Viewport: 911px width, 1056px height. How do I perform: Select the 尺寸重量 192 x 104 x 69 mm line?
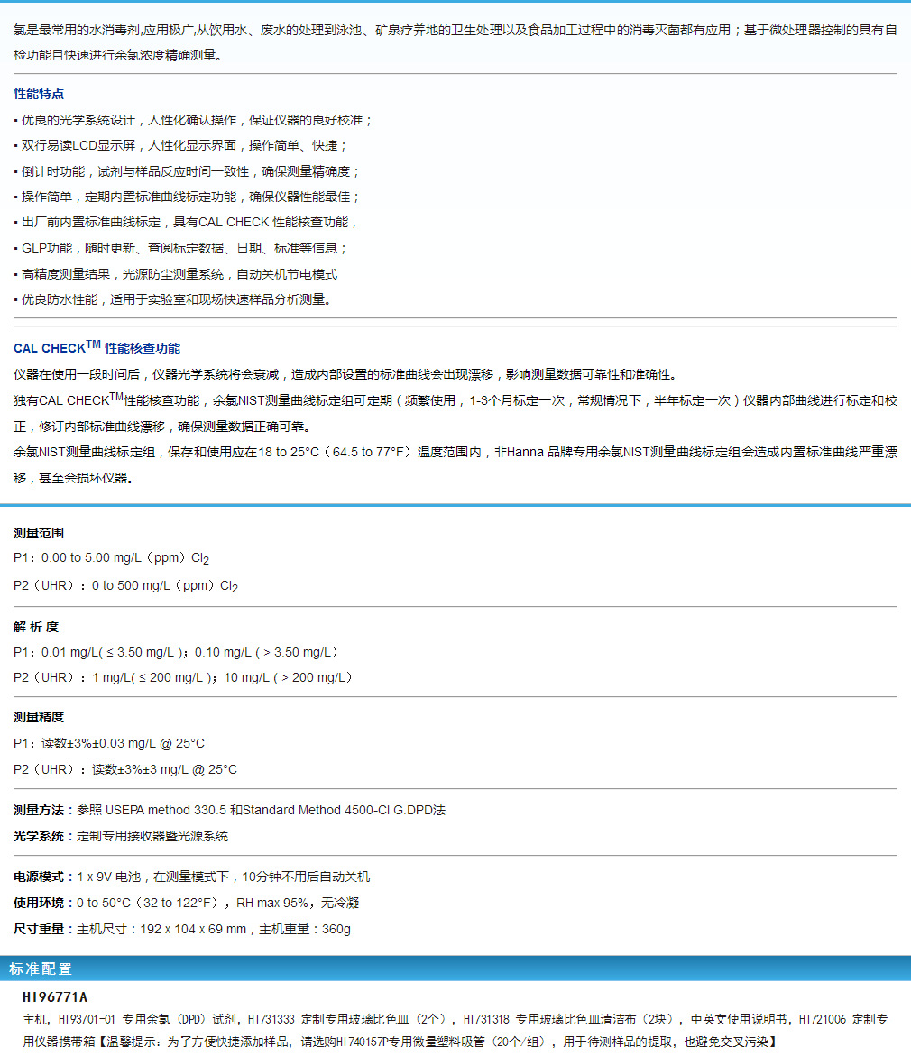(x=182, y=930)
